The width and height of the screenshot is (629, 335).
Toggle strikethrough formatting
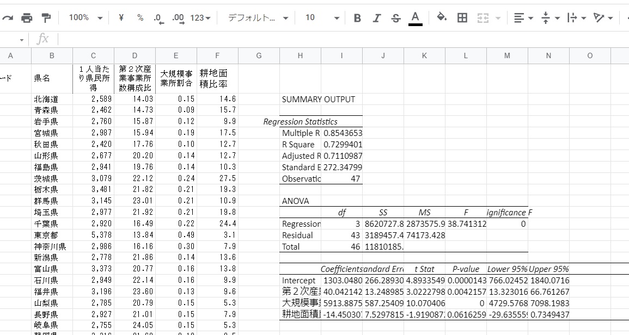coord(395,18)
